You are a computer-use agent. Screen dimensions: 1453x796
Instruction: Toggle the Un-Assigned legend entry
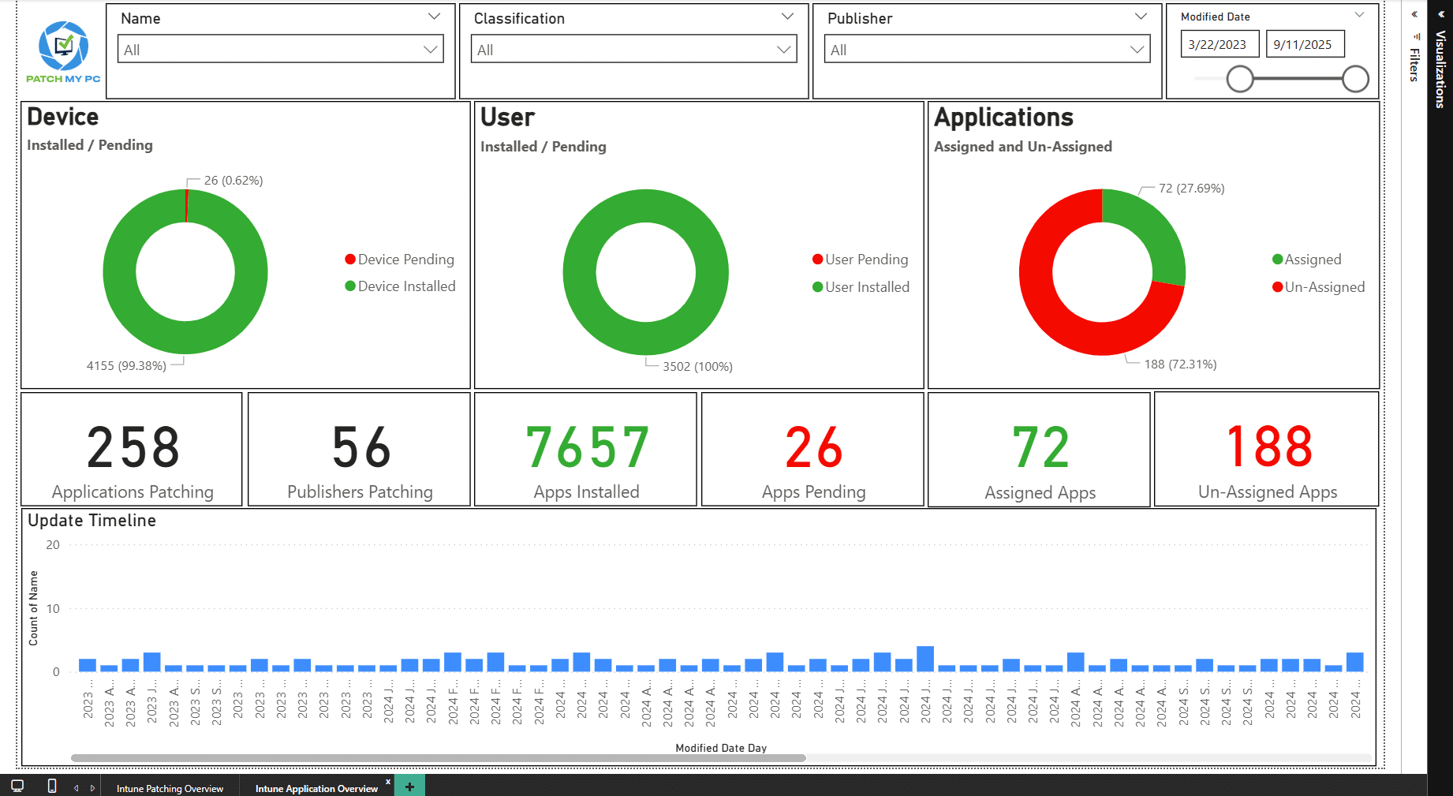[x=1318, y=286]
